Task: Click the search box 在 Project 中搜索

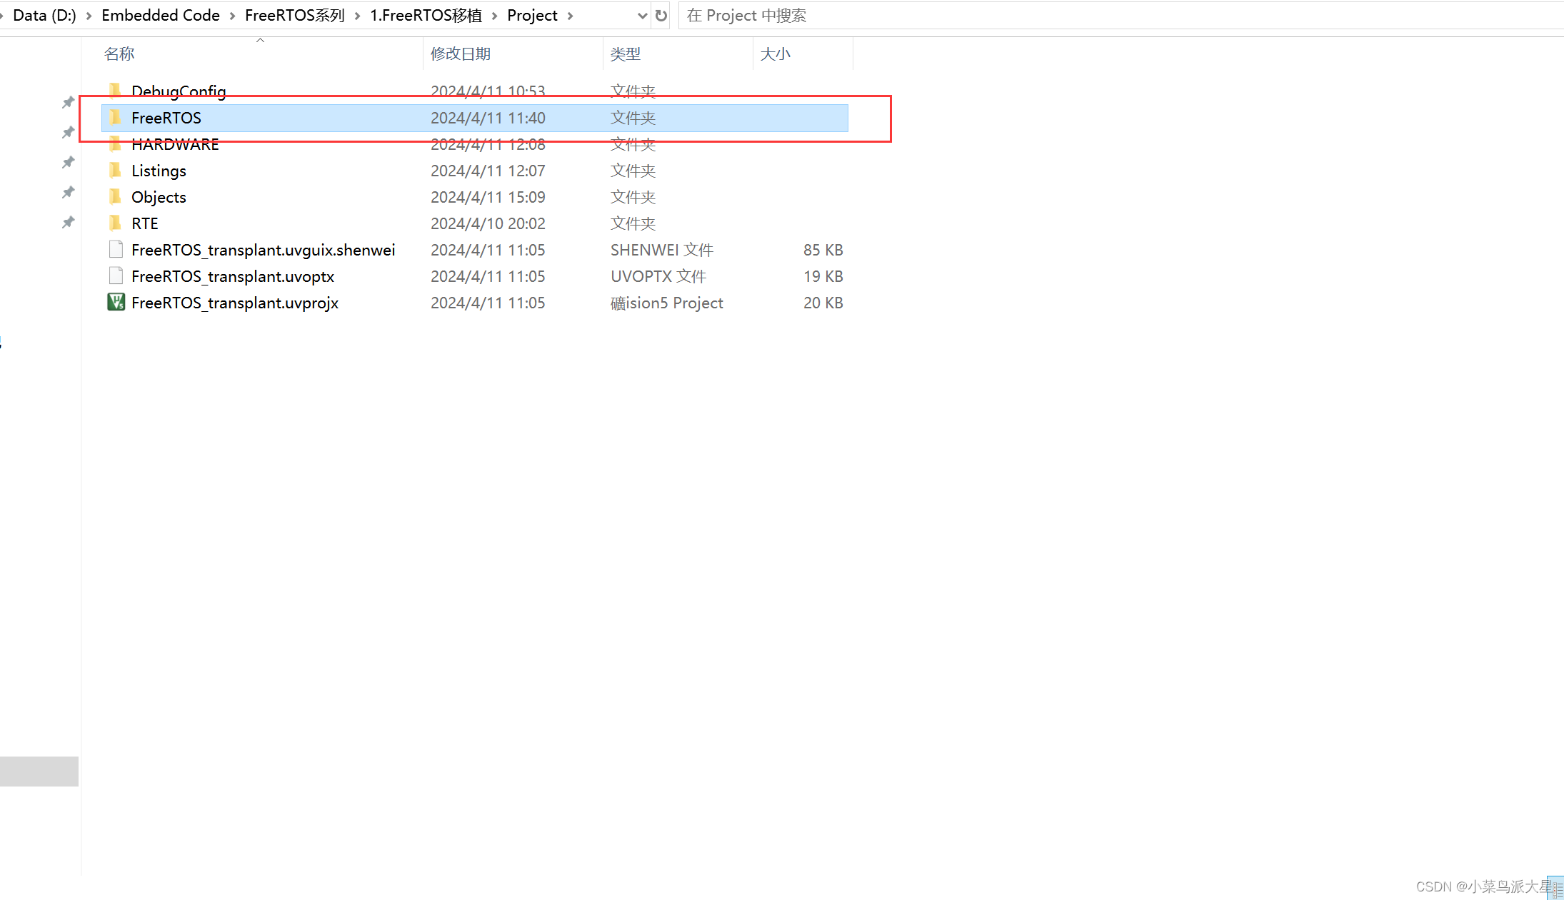Action: click(x=1121, y=16)
